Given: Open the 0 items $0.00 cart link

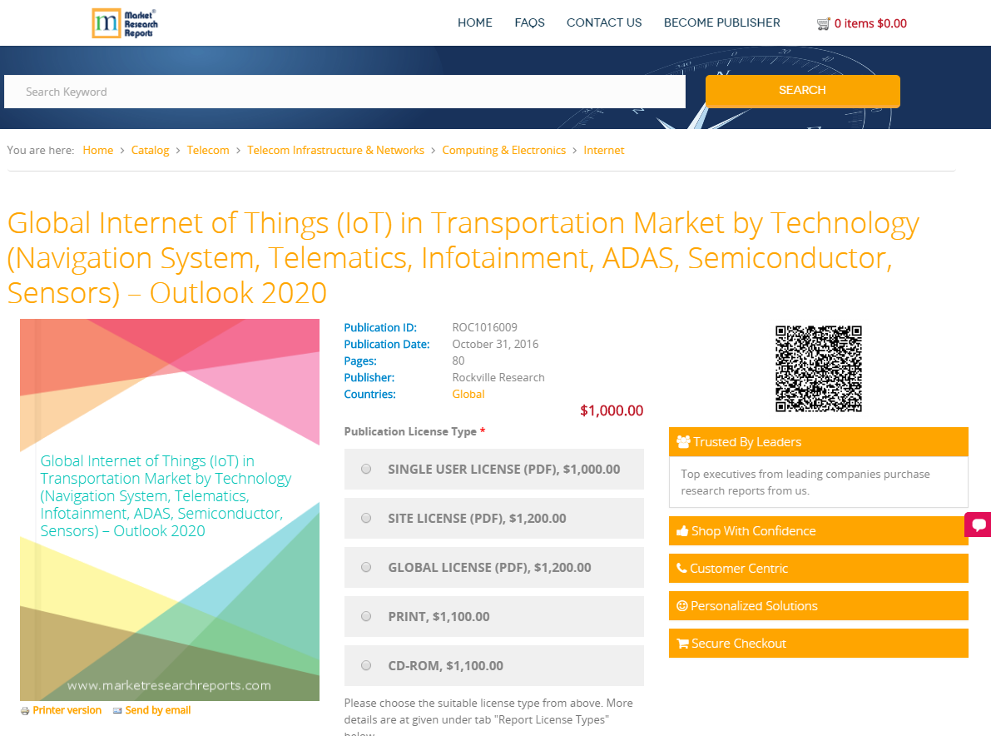Looking at the screenshot, I should pos(870,24).
